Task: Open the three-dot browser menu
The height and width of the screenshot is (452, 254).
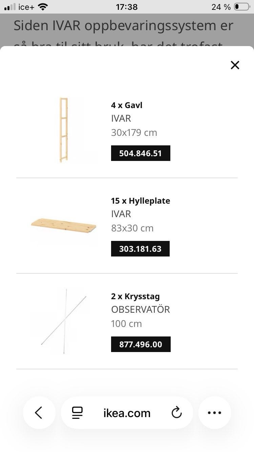Action: [x=214, y=413]
